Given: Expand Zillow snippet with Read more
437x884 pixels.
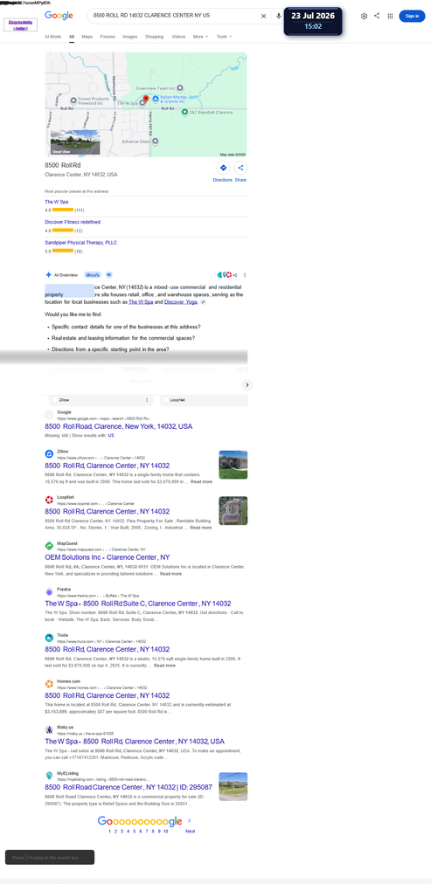Looking at the screenshot, I should point(201,482).
